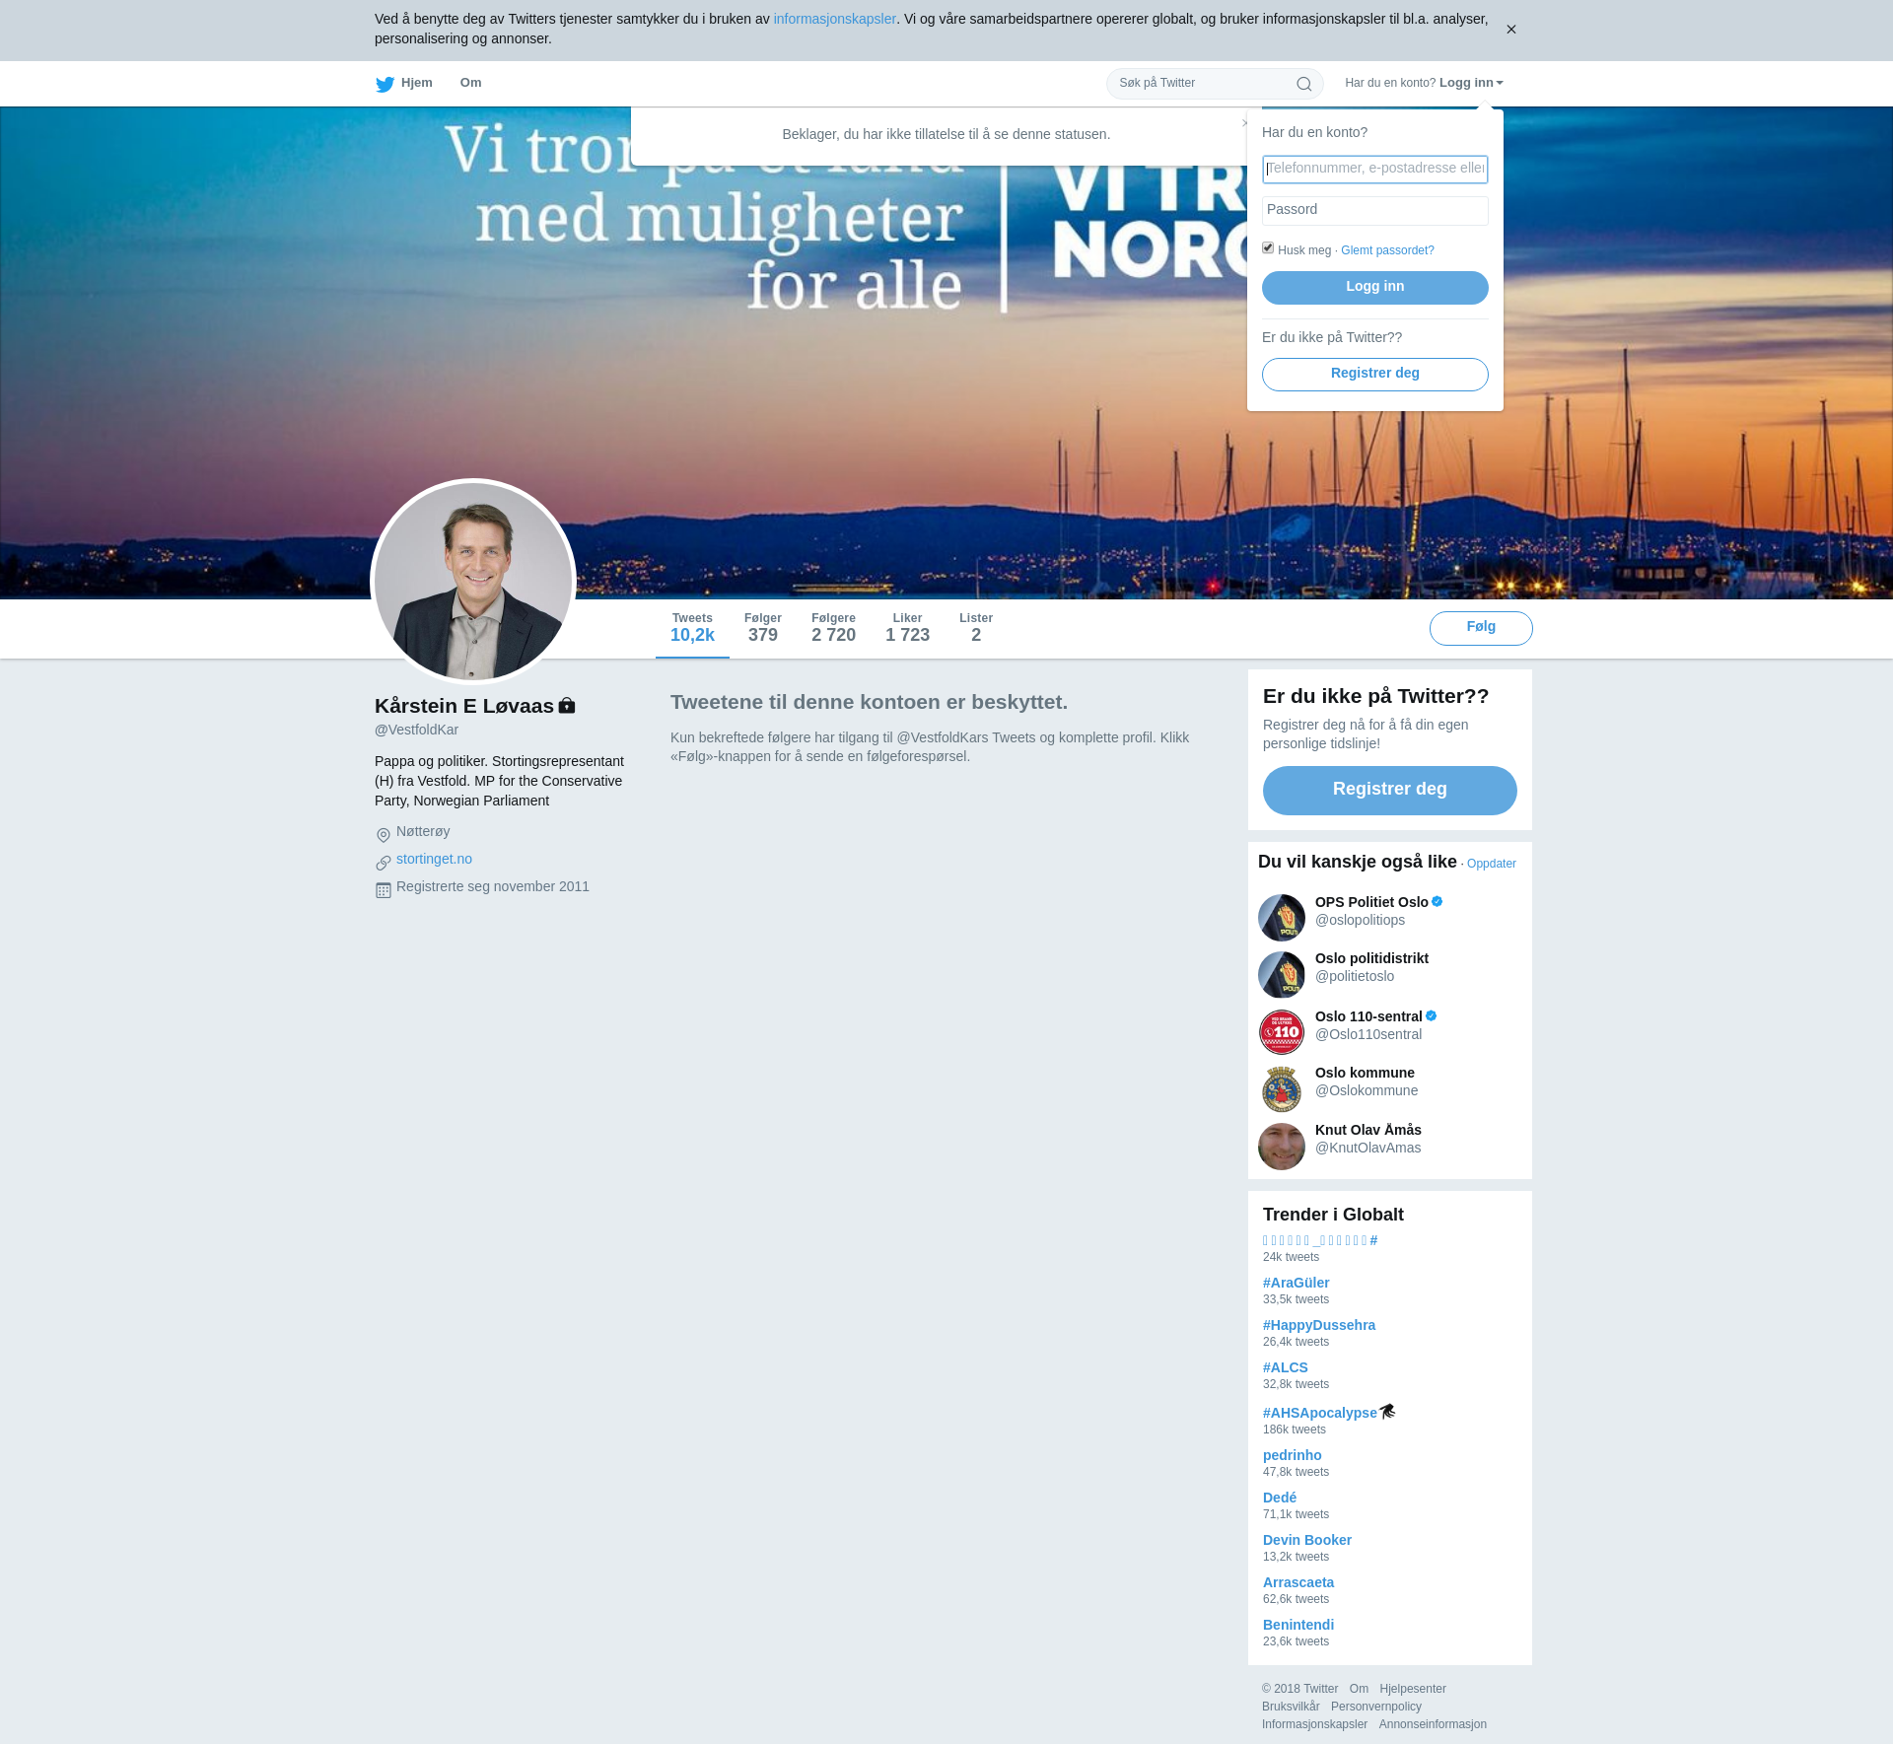This screenshot has width=1893, height=1744.
Task: Switch to the Følgere tab
Action: 833,628
